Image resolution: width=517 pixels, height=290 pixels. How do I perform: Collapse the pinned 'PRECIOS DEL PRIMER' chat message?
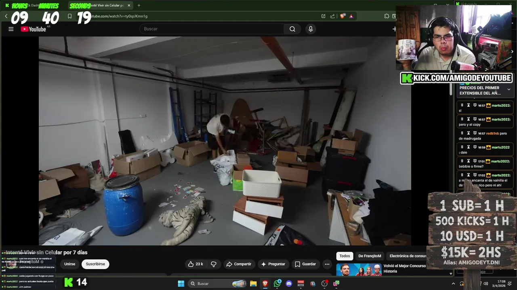[509, 89]
